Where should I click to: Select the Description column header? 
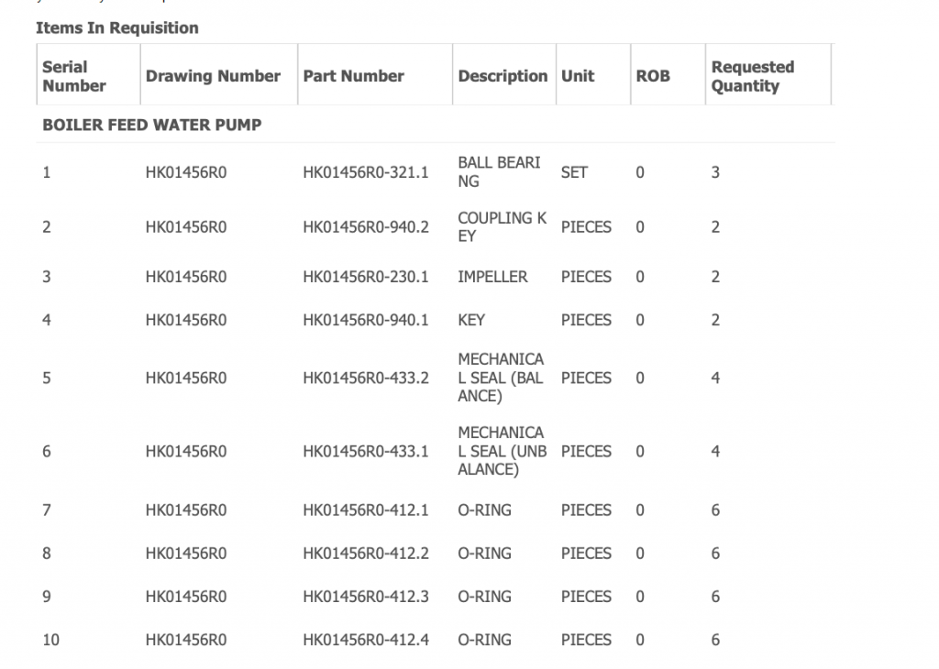[x=503, y=76]
